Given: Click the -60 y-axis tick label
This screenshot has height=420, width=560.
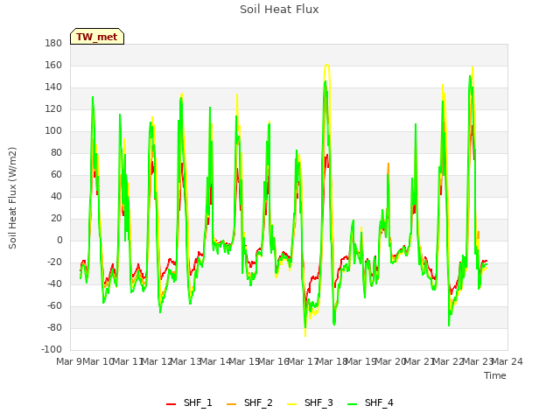Looking at the screenshot, I should (x=54, y=306).
